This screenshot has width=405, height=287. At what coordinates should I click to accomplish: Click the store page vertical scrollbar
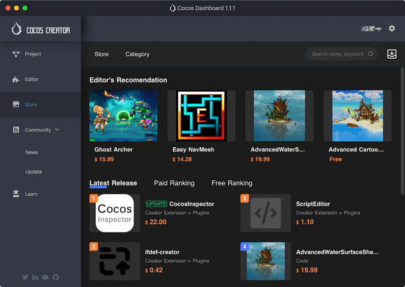pos(402,131)
